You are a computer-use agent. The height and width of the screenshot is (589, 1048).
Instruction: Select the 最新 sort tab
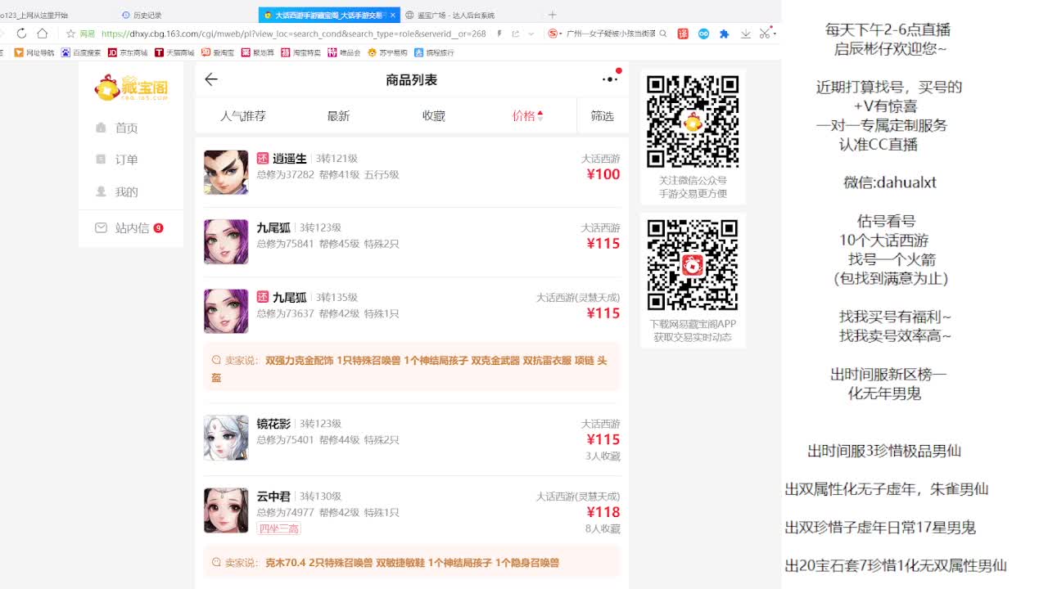[338, 116]
